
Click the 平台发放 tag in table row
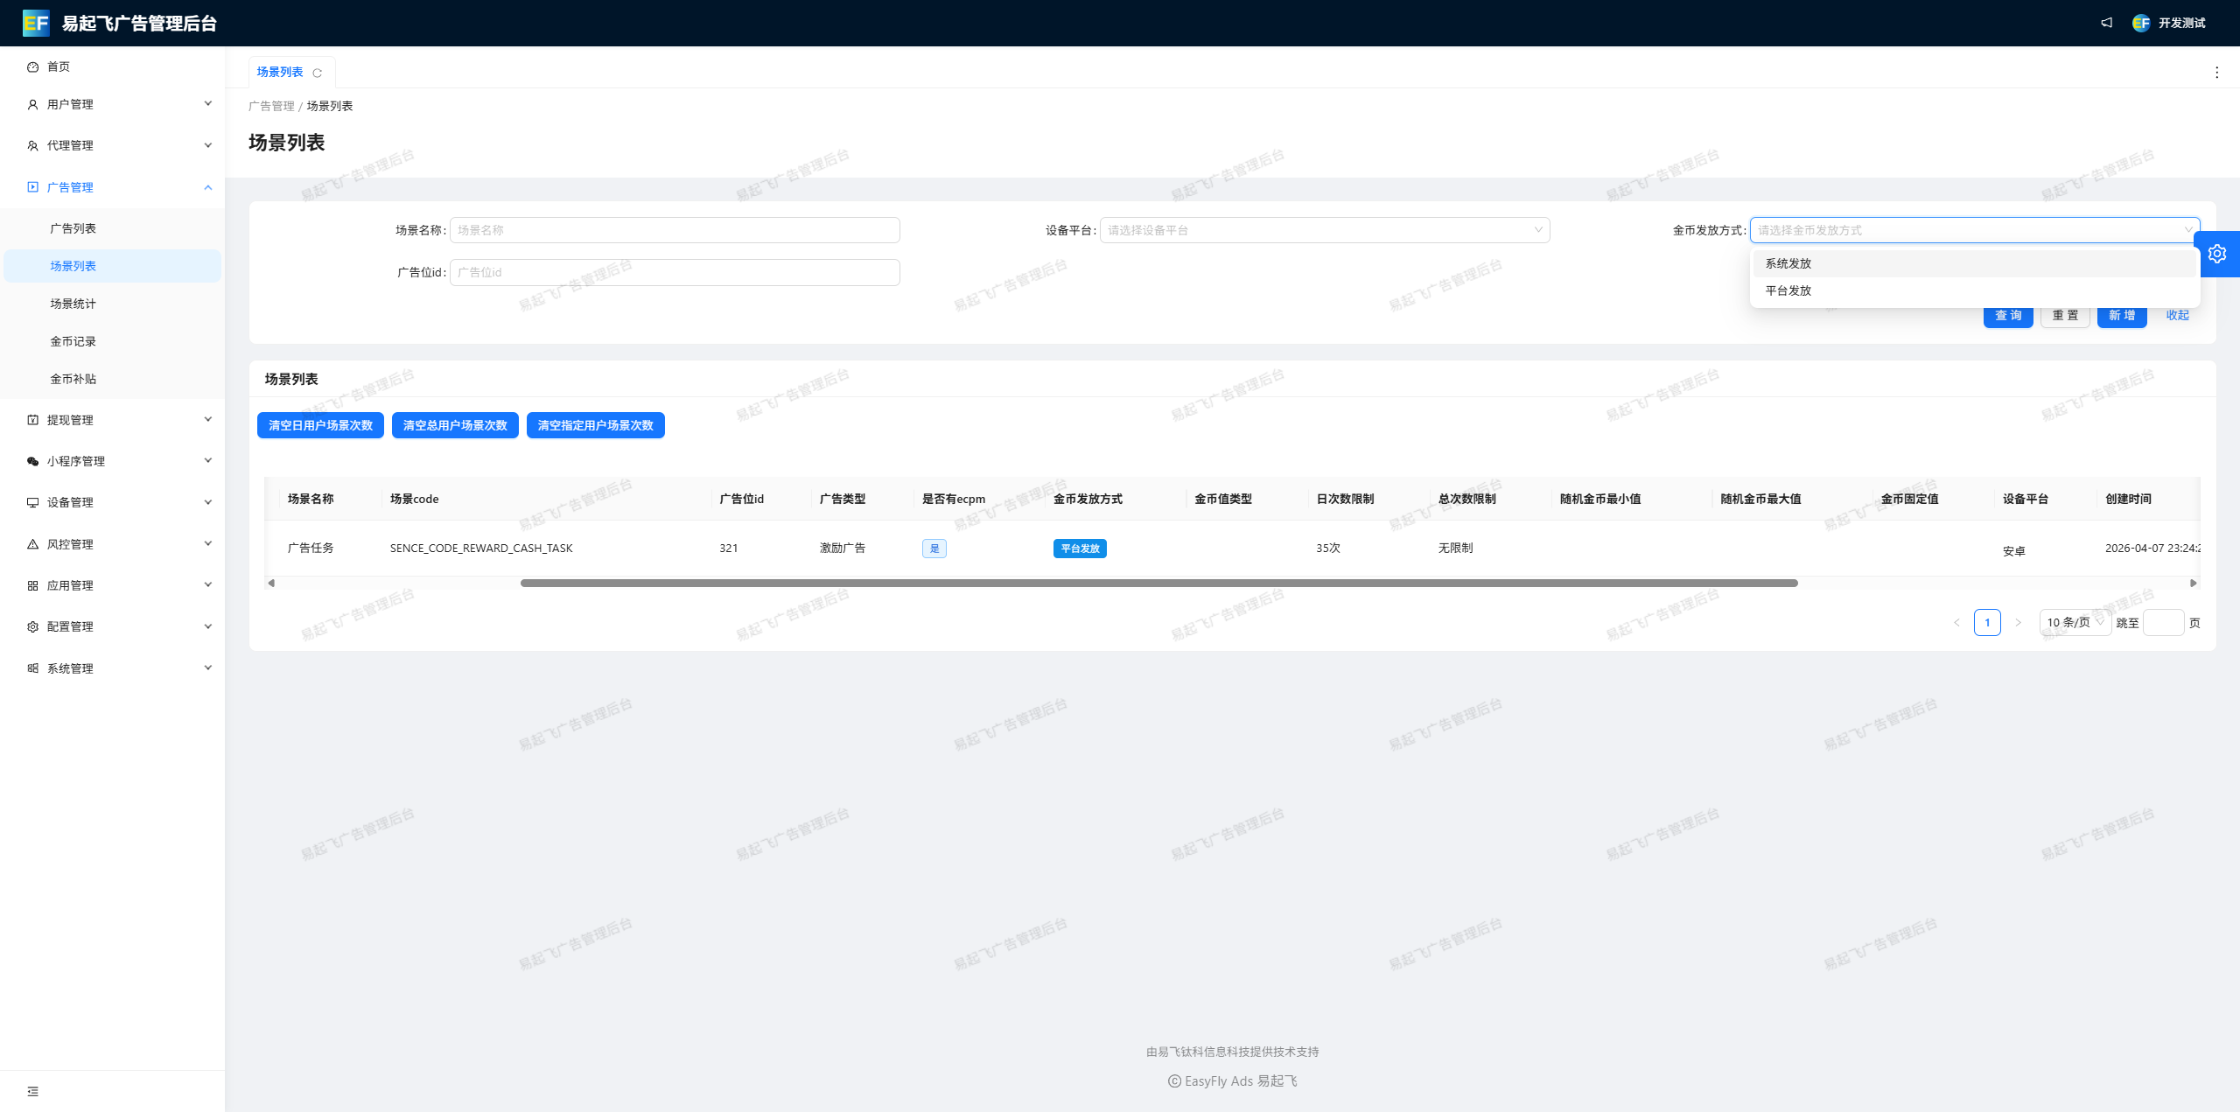coord(1080,549)
